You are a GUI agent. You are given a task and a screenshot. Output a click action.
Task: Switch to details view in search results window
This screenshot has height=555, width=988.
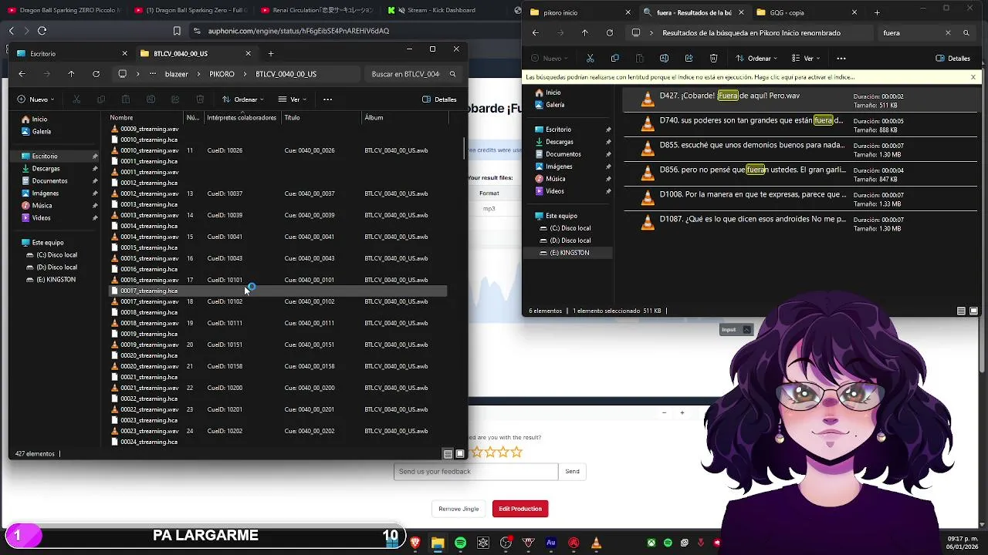[961, 311]
